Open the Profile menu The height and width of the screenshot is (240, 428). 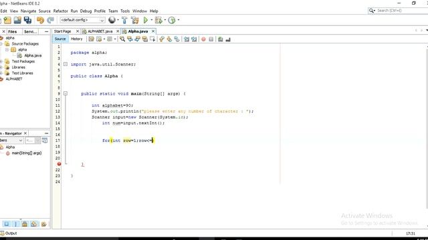point(100,11)
